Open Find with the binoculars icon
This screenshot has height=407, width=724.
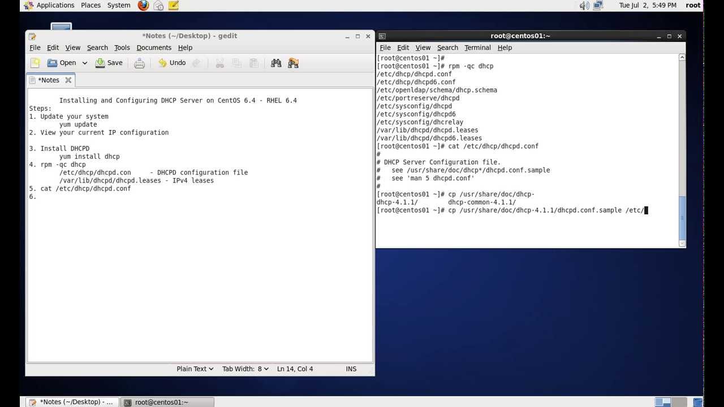[x=276, y=63]
